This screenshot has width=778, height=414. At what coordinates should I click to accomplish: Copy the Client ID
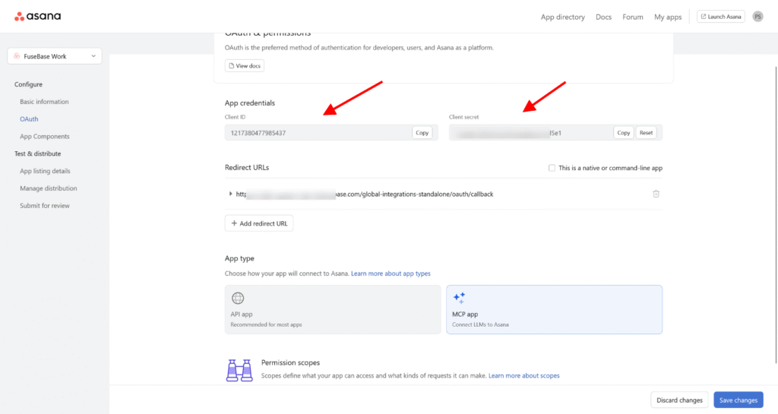pos(422,133)
